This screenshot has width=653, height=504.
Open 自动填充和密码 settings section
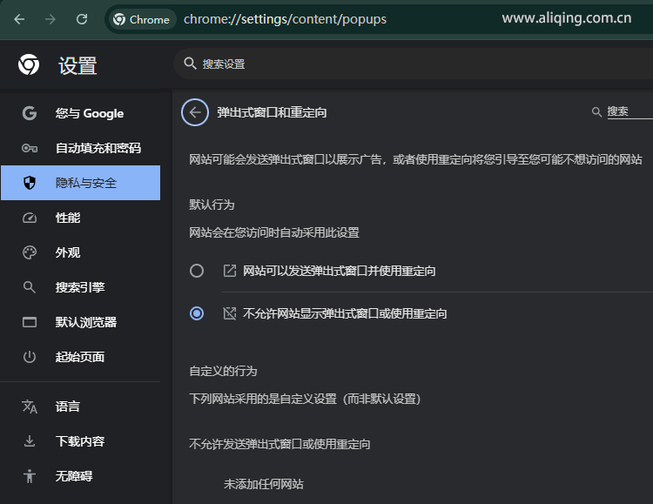pyautogui.click(x=81, y=148)
